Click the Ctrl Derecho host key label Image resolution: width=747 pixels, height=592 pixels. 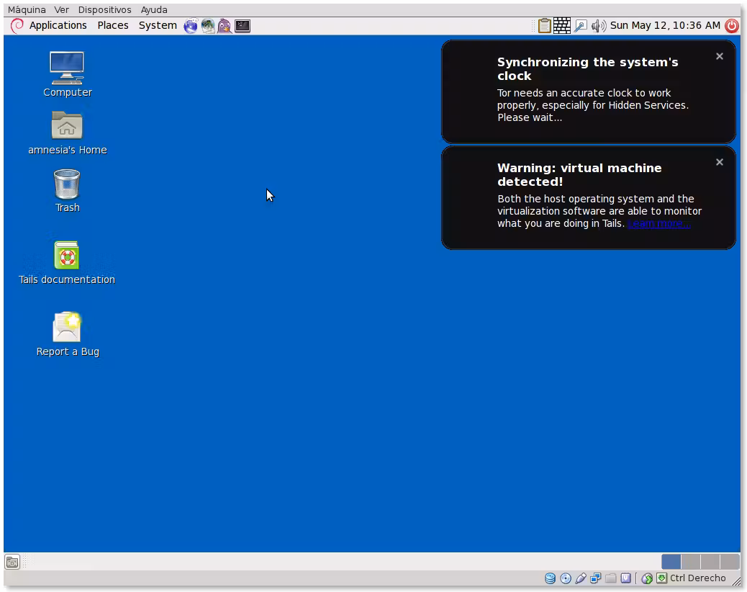[698, 578]
